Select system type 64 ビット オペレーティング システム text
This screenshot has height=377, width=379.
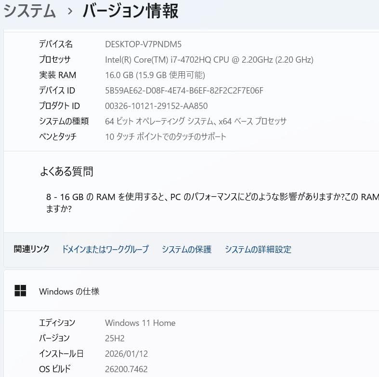pos(196,121)
